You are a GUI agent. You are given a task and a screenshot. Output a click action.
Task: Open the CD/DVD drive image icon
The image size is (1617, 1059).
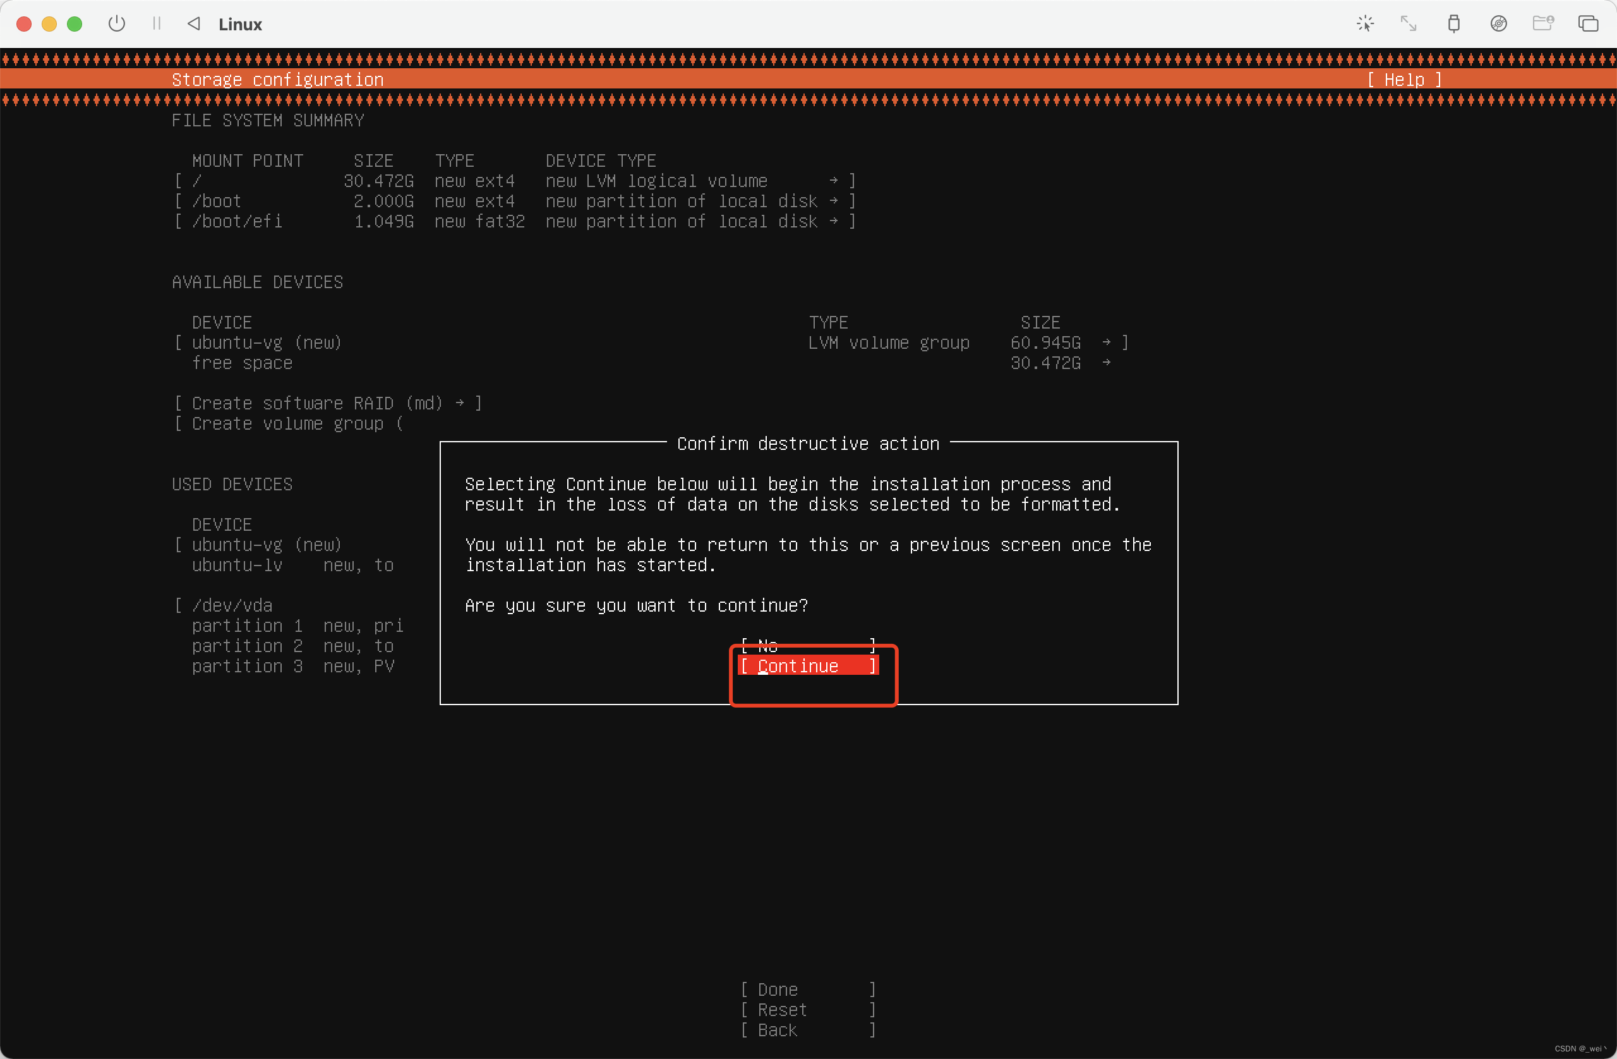click(1498, 24)
